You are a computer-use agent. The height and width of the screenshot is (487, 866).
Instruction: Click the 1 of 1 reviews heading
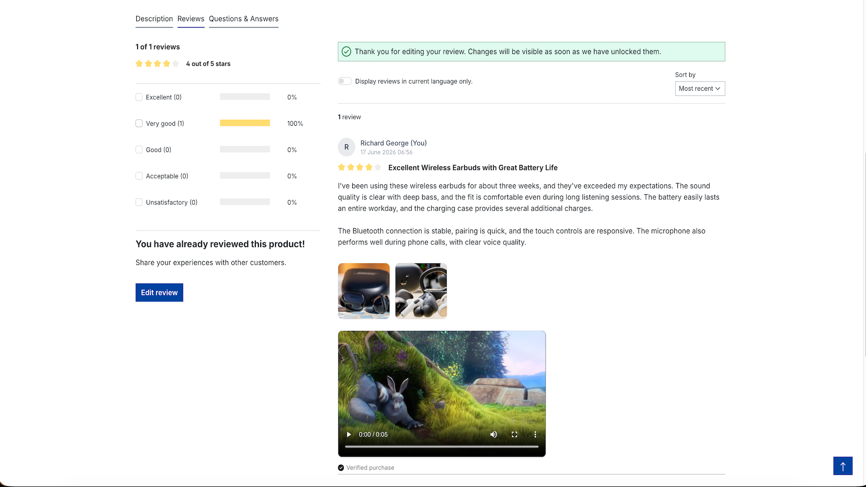click(157, 47)
